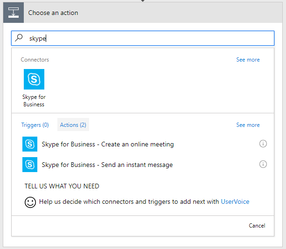
Task: Choose Skype for Business - Send an instant message
Action: 107,165
